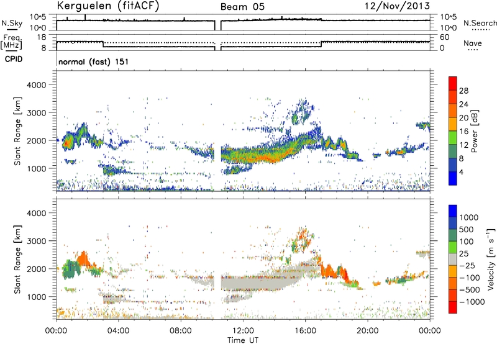
Task: Click the '08:00' time axis label
Action: pyautogui.click(x=180, y=331)
